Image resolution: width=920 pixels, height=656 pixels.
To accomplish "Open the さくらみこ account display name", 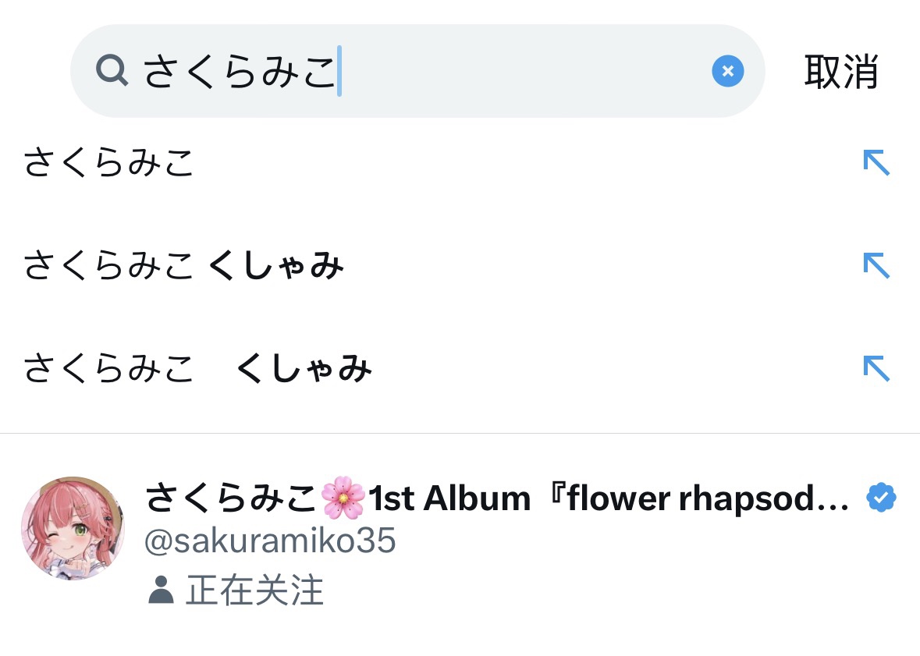I will point(230,498).
